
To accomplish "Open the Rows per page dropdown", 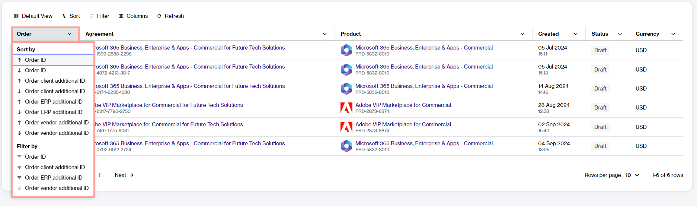I will [632, 175].
